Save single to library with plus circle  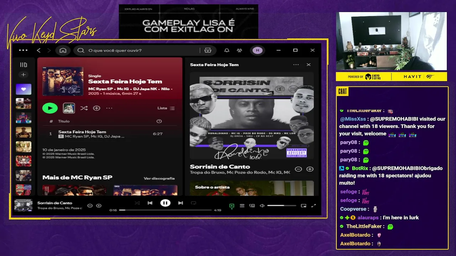(x=97, y=108)
